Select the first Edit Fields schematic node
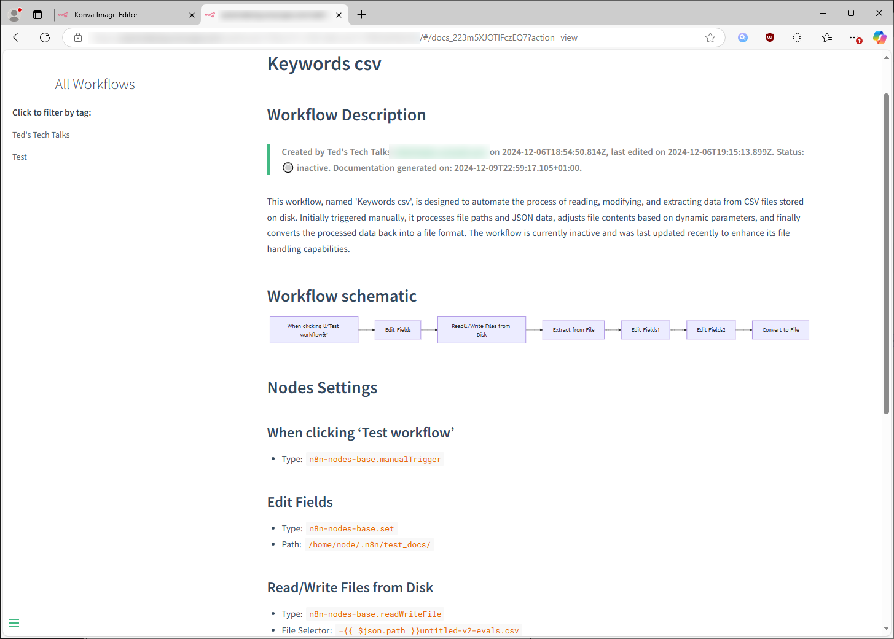Image resolution: width=894 pixels, height=639 pixels. pos(398,330)
